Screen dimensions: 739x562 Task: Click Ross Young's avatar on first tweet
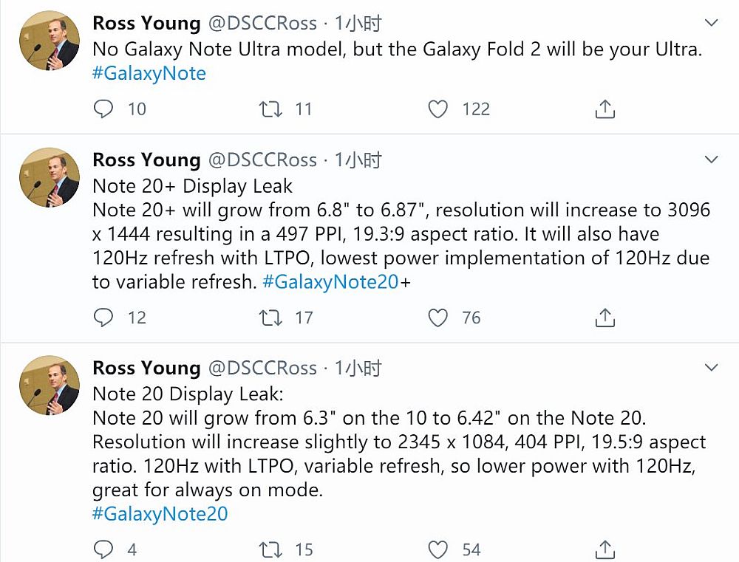point(49,41)
